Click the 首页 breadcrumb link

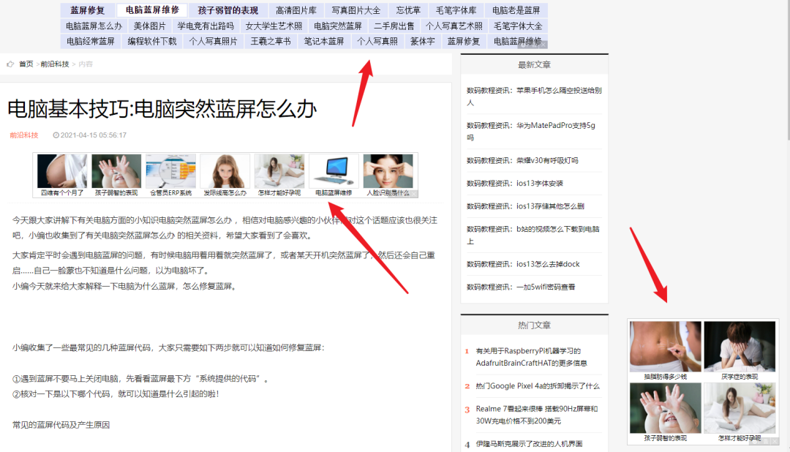point(25,64)
